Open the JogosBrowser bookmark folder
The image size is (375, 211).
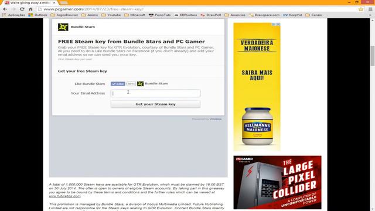pos(64,15)
